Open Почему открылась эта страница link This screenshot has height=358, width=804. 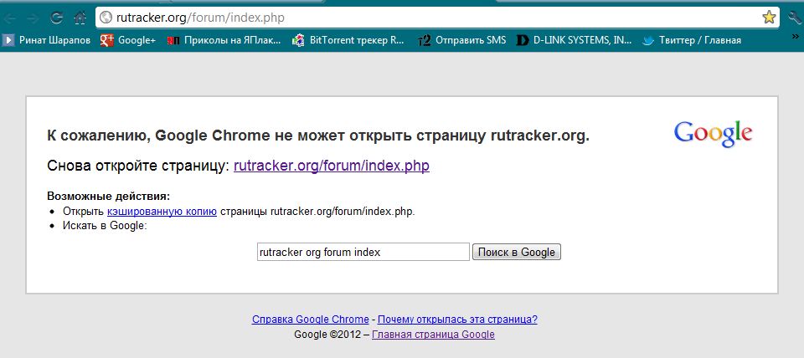pos(457,320)
